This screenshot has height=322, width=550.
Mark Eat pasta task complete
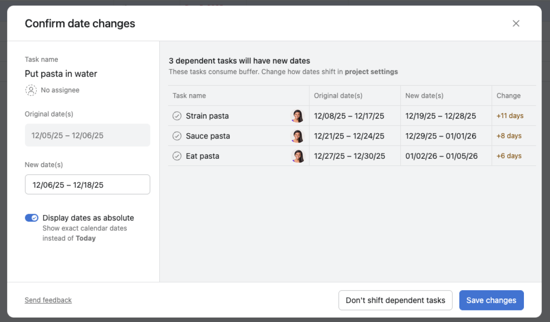(177, 156)
